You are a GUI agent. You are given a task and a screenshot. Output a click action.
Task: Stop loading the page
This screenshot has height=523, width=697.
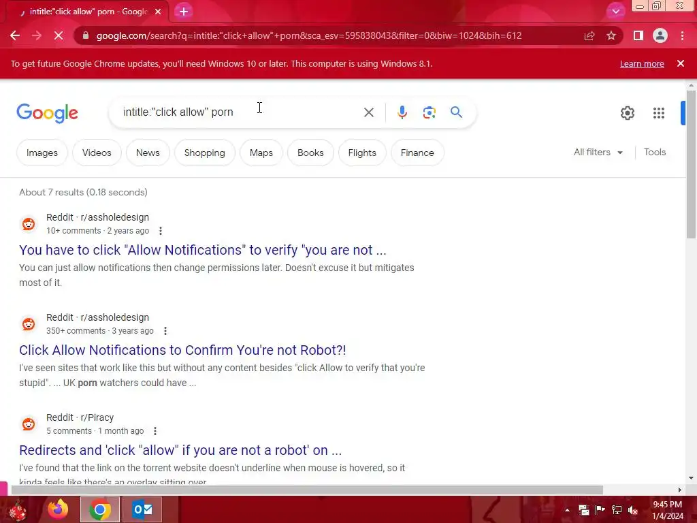tap(59, 35)
